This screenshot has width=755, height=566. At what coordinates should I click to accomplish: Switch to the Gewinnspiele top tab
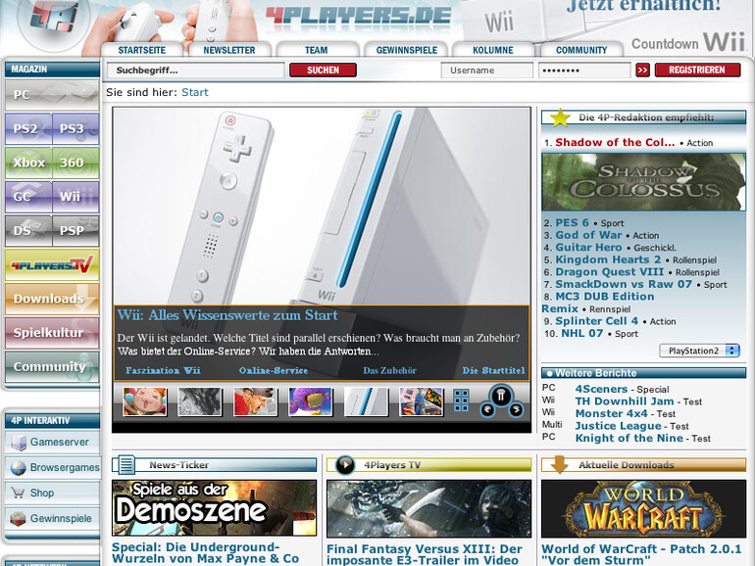pyautogui.click(x=406, y=50)
